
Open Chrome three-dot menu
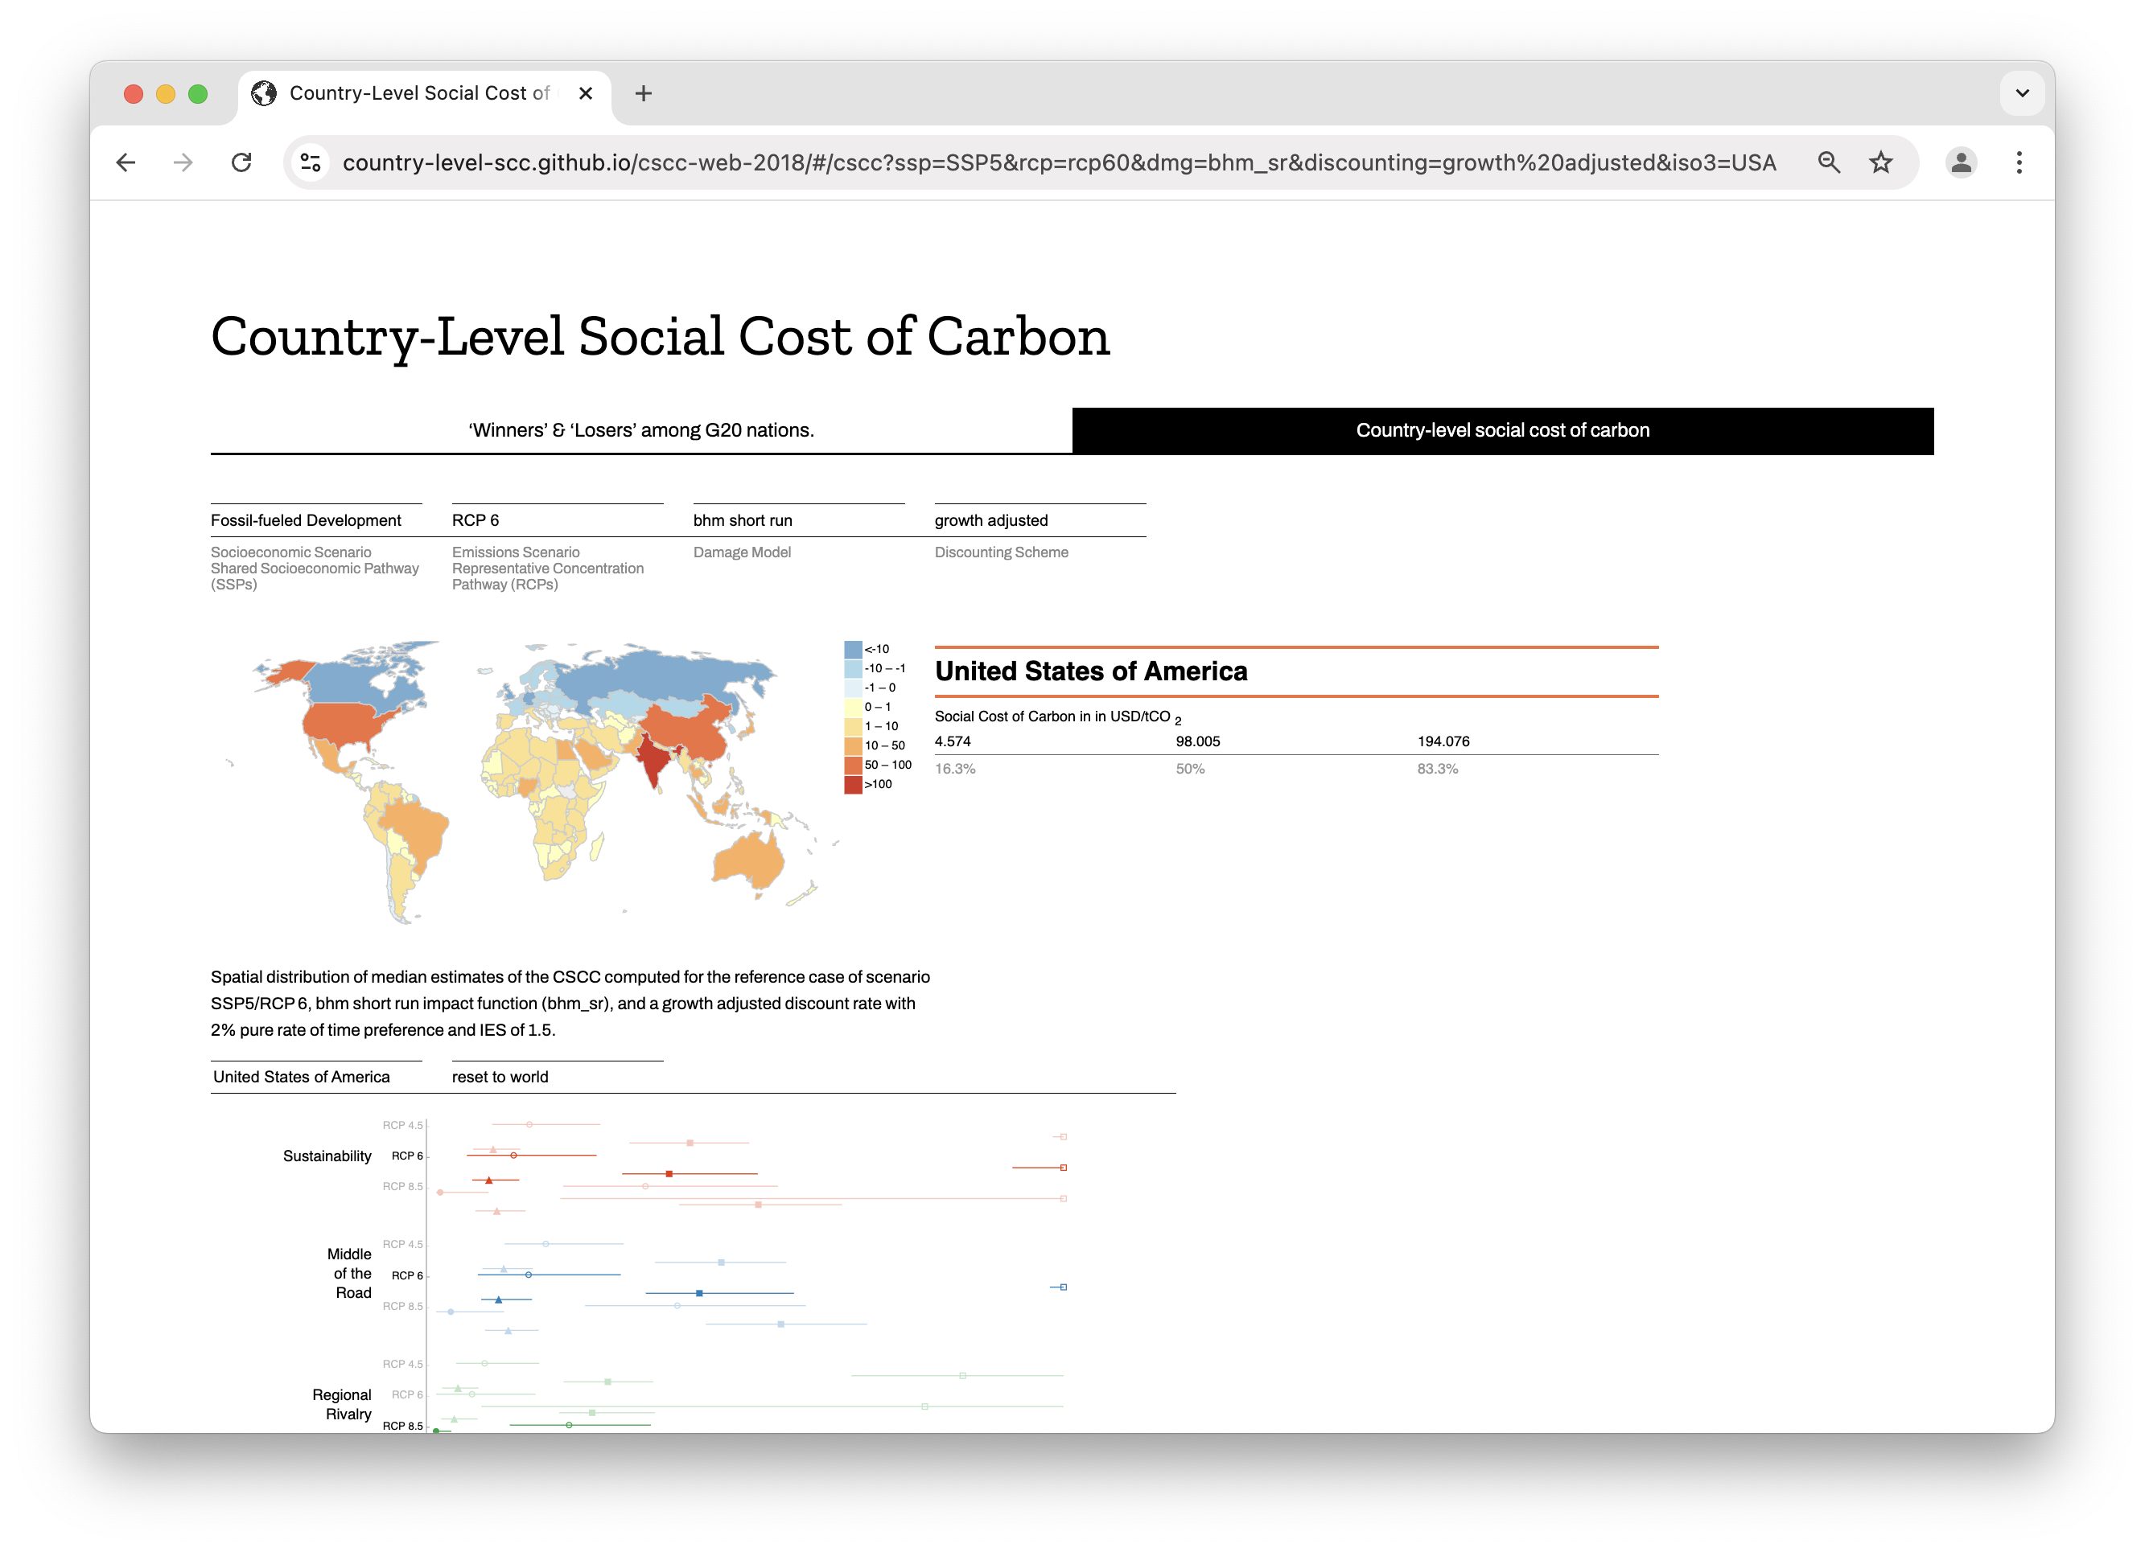(x=2018, y=162)
